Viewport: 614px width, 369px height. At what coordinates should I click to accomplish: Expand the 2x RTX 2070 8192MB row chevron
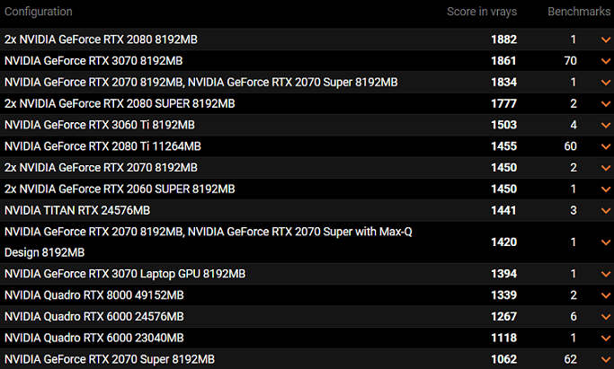605,168
